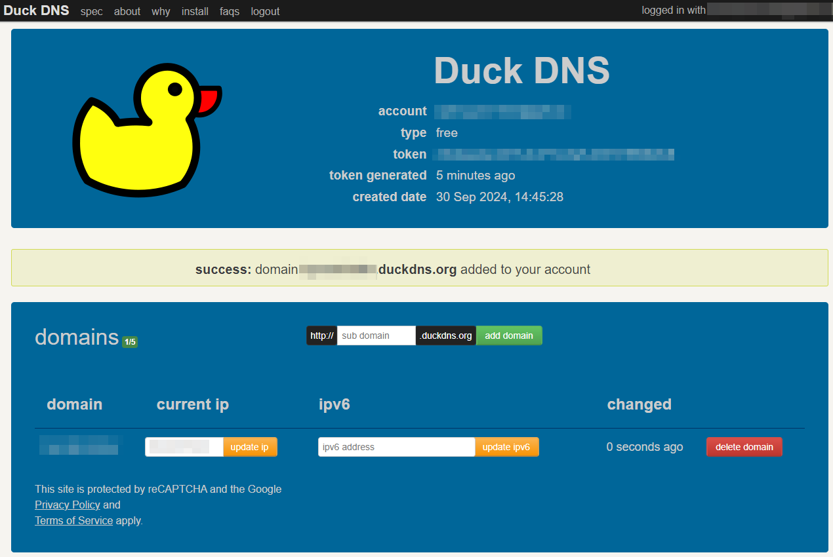Open the Terms of Service link
Image resolution: width=833 pixels, height=557 pixels.
73,520
